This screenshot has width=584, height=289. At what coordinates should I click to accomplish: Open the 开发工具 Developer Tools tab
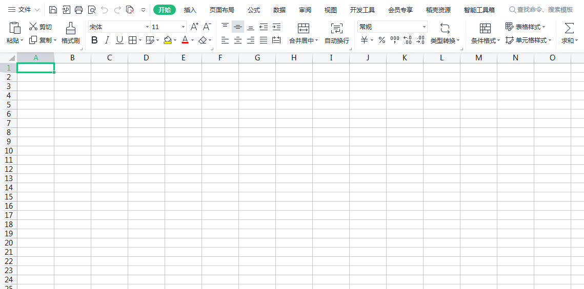pyautogui.click(x=363, y=10)
